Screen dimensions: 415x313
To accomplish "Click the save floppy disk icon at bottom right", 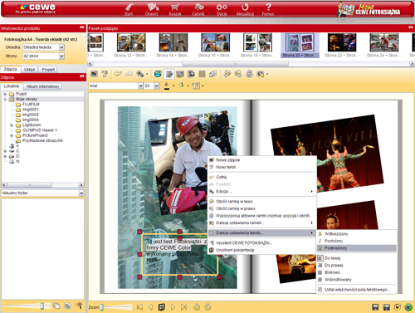I will click(x=375, y=307).
